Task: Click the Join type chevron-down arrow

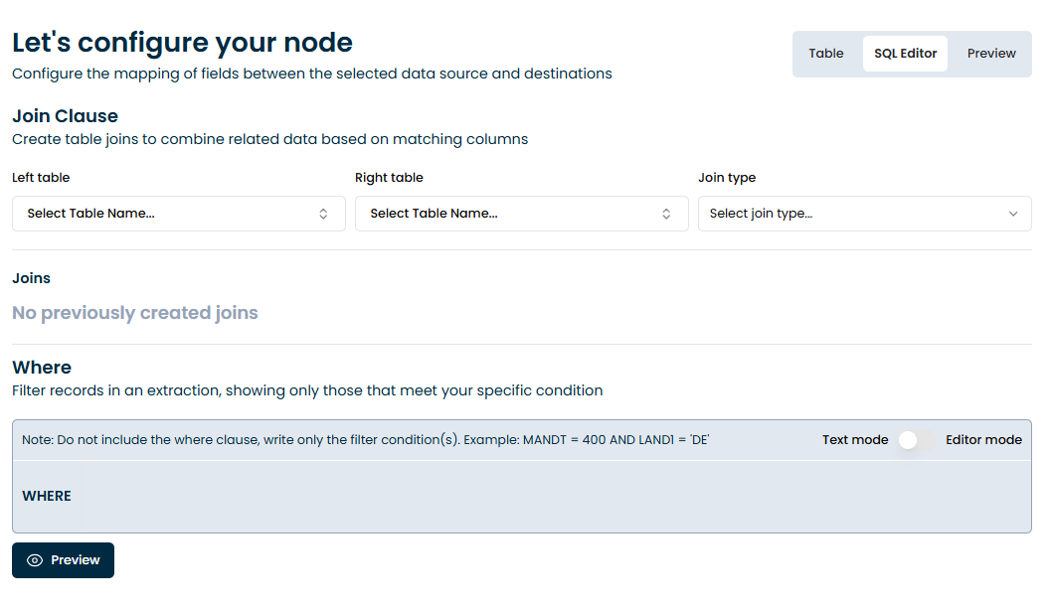Action: [x=1013, y=214]
